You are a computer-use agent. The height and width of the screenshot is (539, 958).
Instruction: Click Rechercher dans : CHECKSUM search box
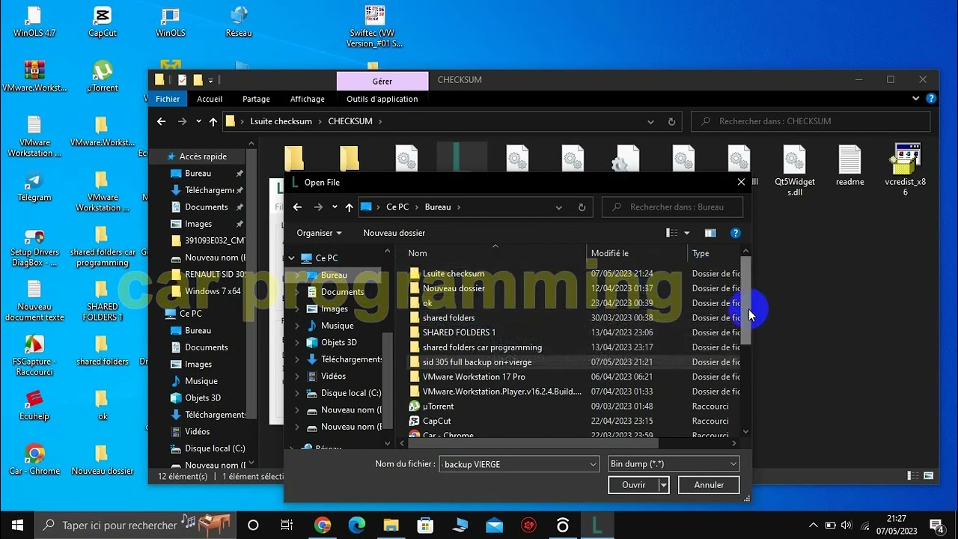811,121
